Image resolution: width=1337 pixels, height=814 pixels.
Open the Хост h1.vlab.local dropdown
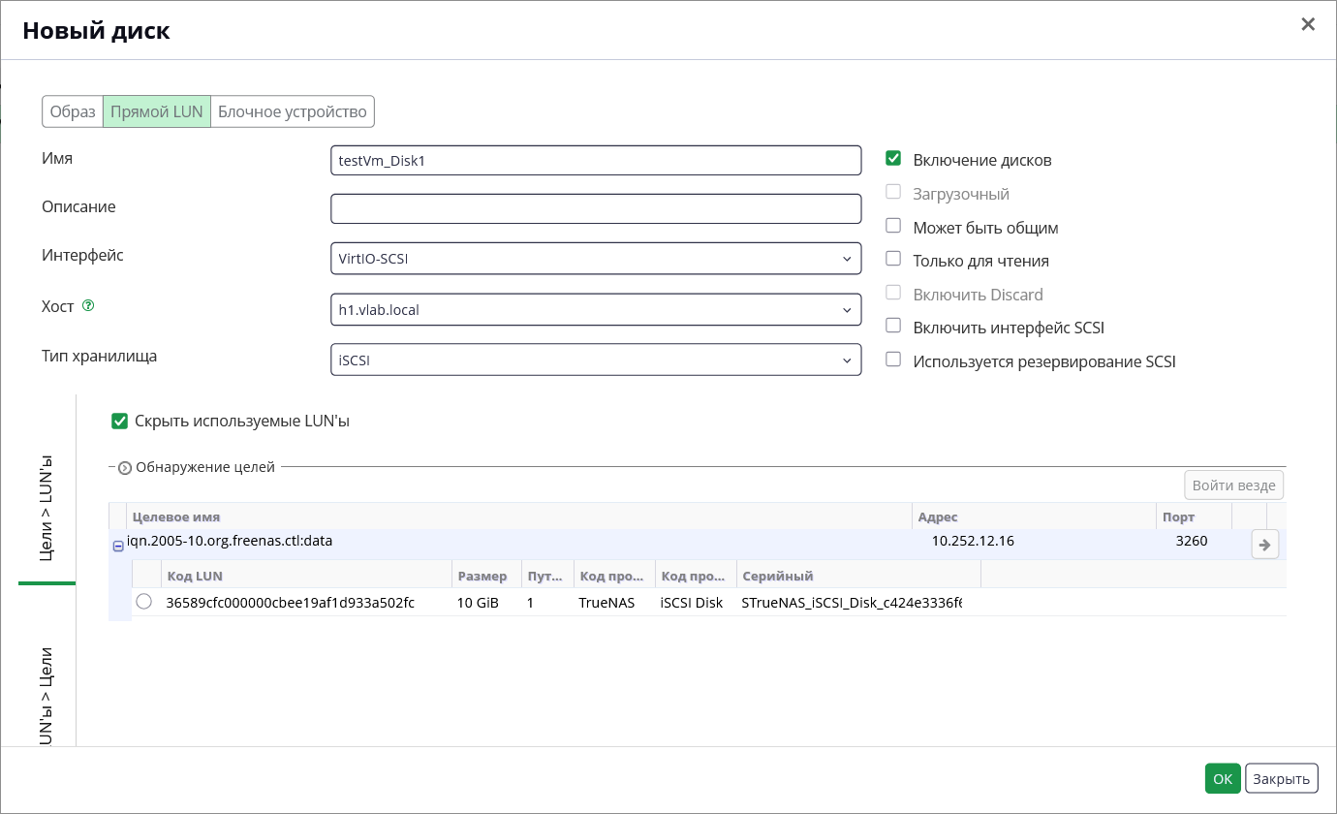point(596,310)
